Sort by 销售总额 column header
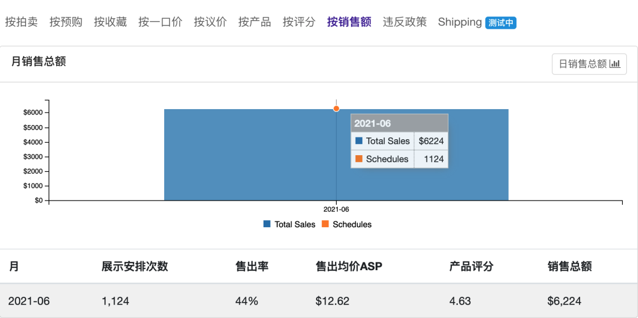 tap(569, 267)
